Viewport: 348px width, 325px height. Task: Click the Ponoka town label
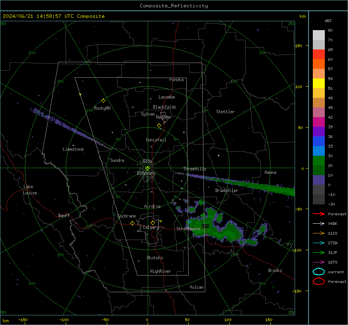176,80
